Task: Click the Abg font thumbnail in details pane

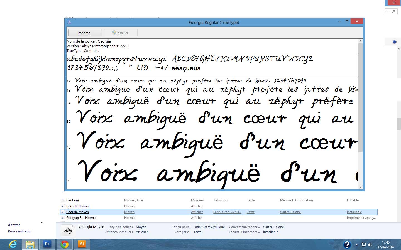Action: 68,230
